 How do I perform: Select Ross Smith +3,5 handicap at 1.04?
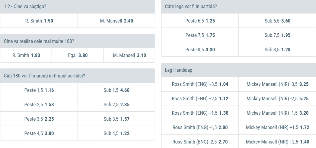coord(200,84)
